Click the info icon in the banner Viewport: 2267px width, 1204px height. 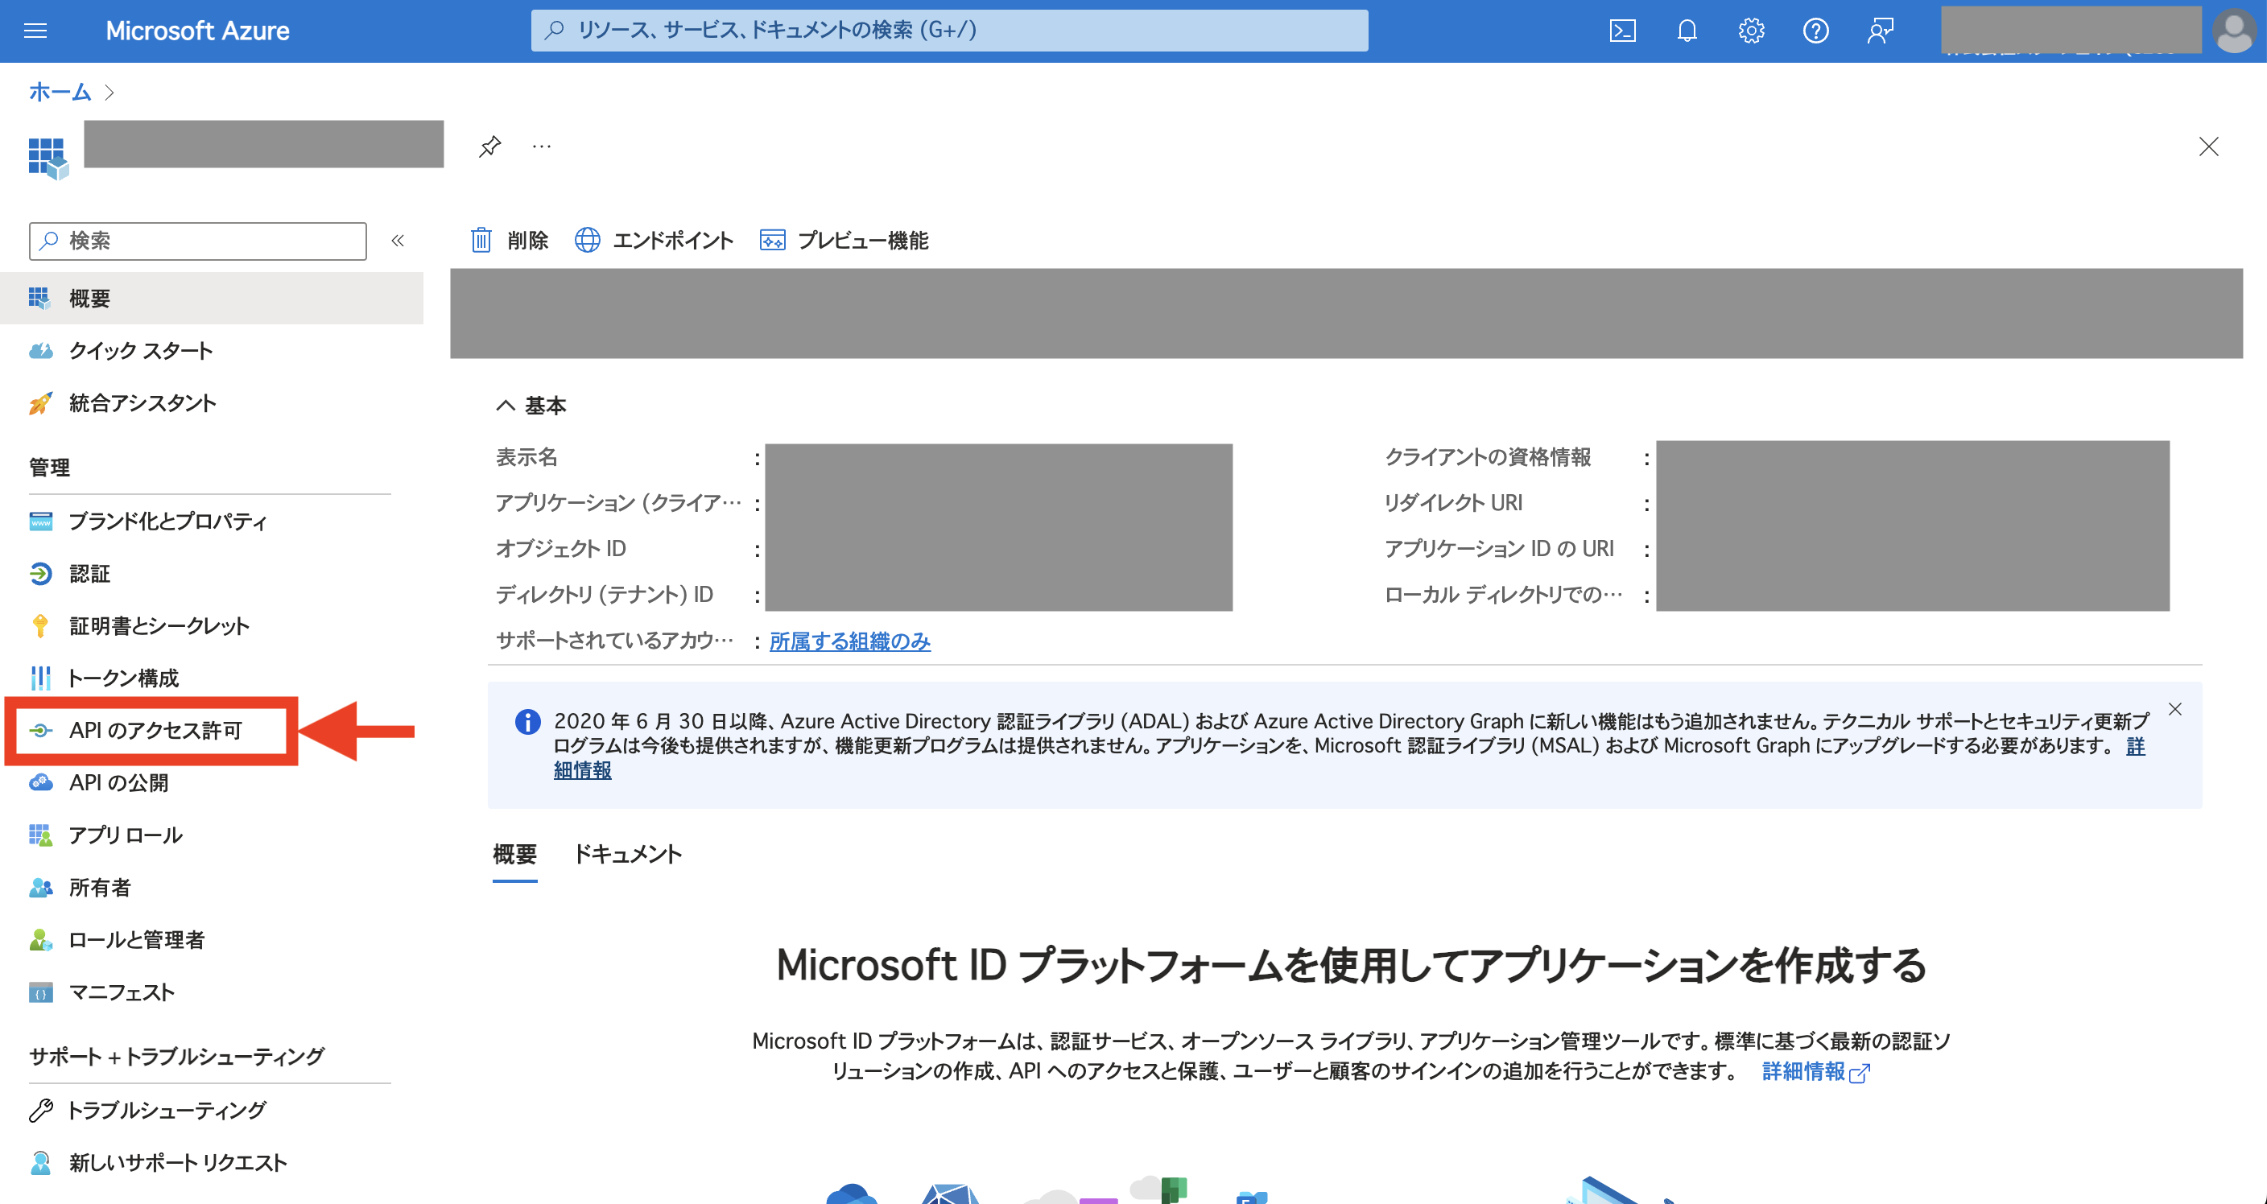point(528,722)
